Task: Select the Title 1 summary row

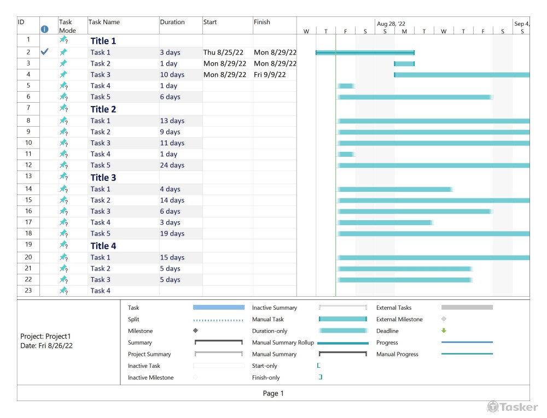Action: click(x=103, y=41)
